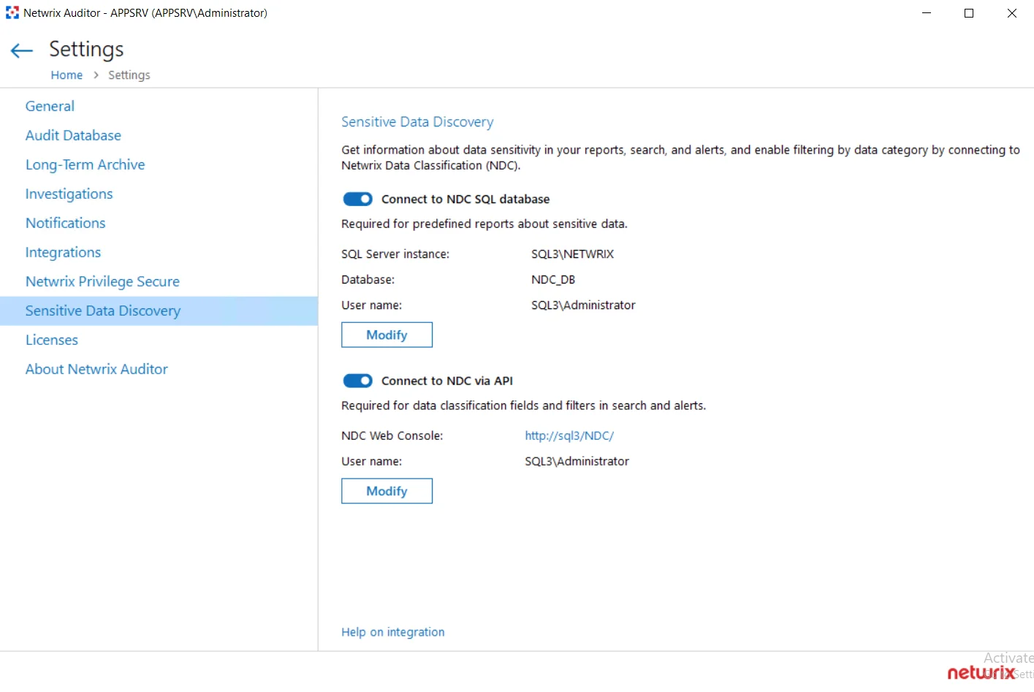Image resolution: width=1034 pixels, height=692 pixels.
Task: Click the NDC Web Console label
Action: [392, 436]
